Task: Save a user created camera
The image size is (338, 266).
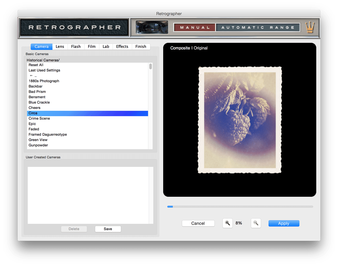Action: tap(108, 229)
